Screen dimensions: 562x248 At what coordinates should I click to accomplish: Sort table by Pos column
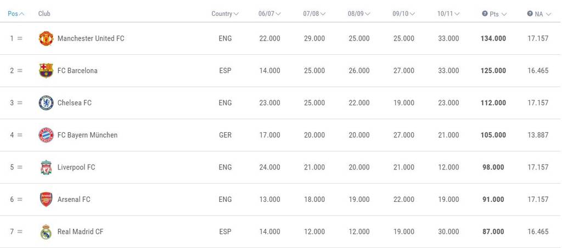(16, 14)
